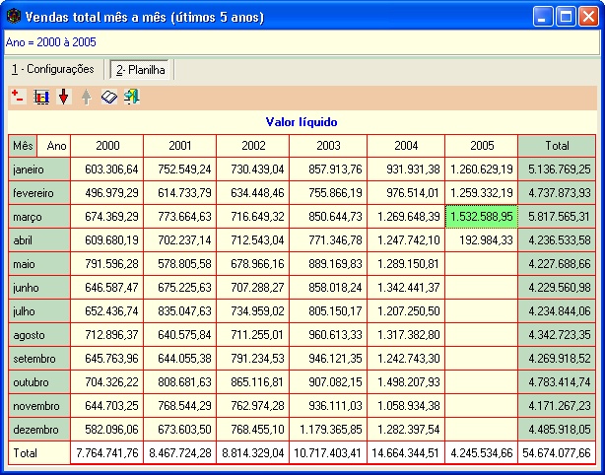
Task: Click cell 936.111,03 for novembro 2003
Action: 328,406
